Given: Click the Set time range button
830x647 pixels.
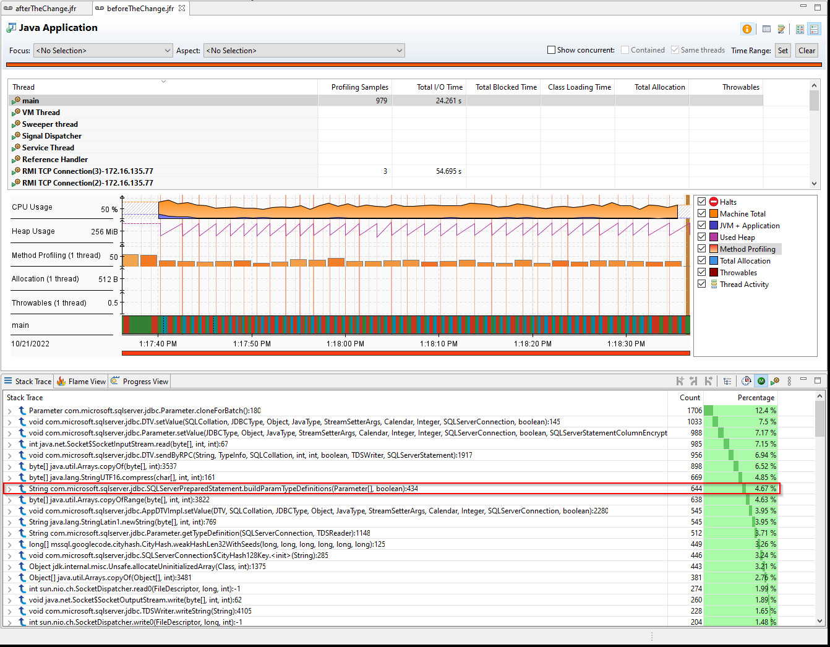Looking at the screenshot, I should (x=783, y=51).
